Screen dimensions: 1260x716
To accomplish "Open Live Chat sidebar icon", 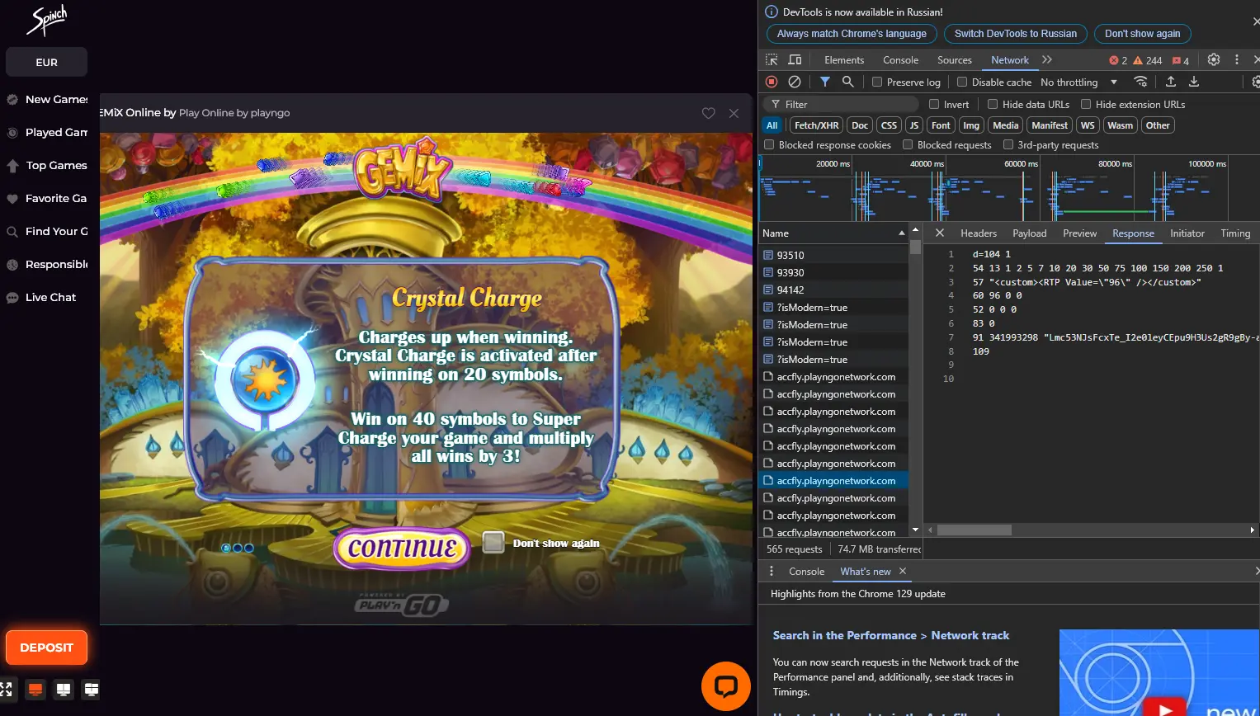I will pyautogui.click(x=12, y=298).
